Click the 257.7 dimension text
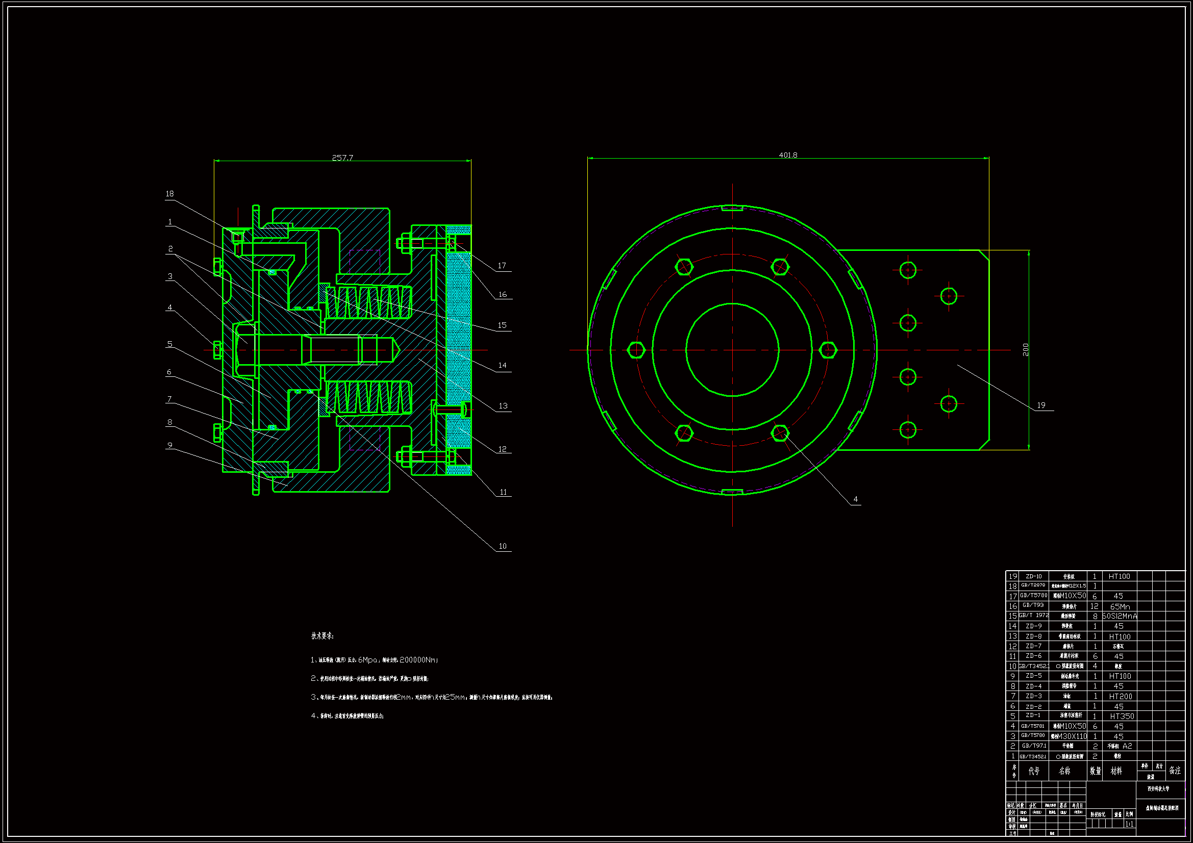This screenshot has height=843, width=1193. coord(342,158)
